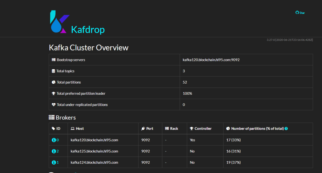
Task: Click the total partitions value 52
Action: tap(185, 82)
